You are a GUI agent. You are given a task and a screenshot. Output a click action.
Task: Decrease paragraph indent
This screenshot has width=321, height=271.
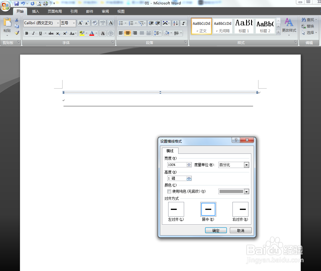151,23
